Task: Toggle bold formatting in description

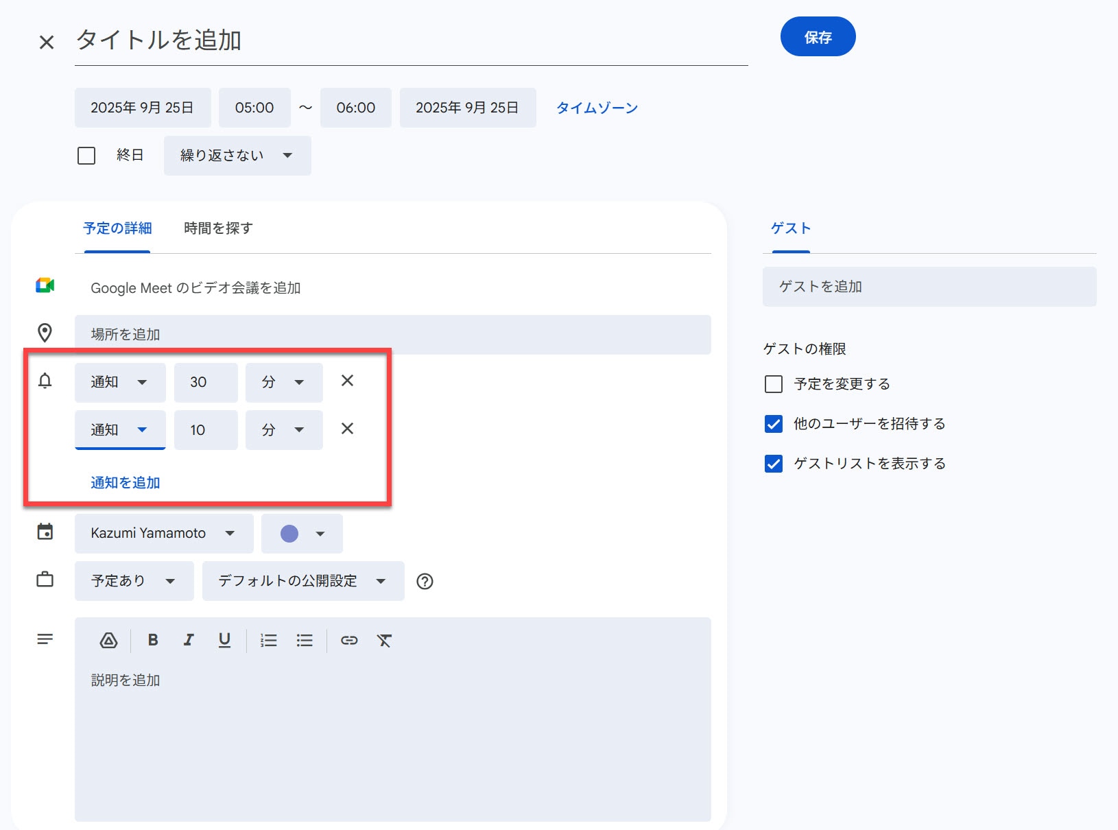Action: (x=153, y=641)
